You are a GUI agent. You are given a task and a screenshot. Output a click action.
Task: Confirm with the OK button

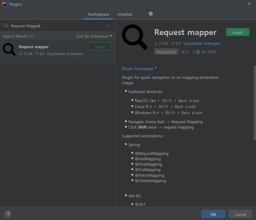coord(213,214)
